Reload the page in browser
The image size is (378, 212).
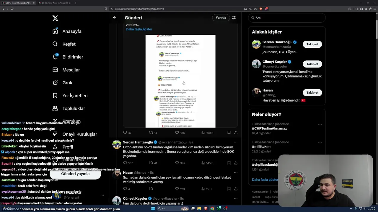click(x=12, y=9)
